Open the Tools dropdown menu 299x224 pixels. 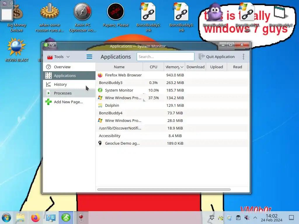58,57
